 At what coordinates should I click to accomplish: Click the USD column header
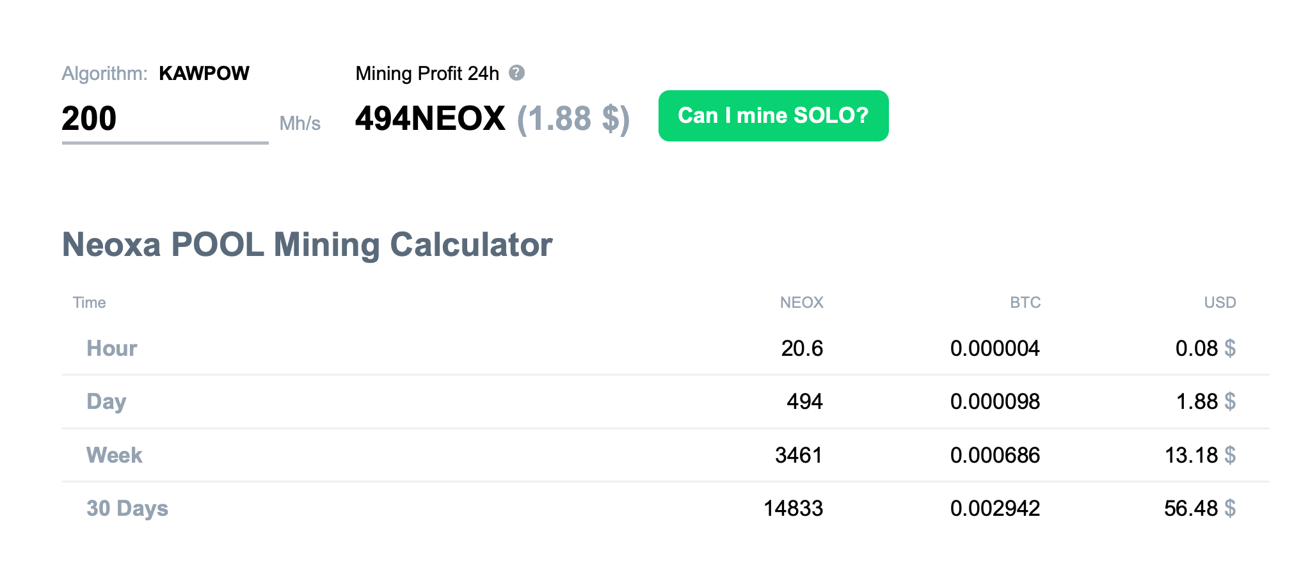coord(1220,303)
